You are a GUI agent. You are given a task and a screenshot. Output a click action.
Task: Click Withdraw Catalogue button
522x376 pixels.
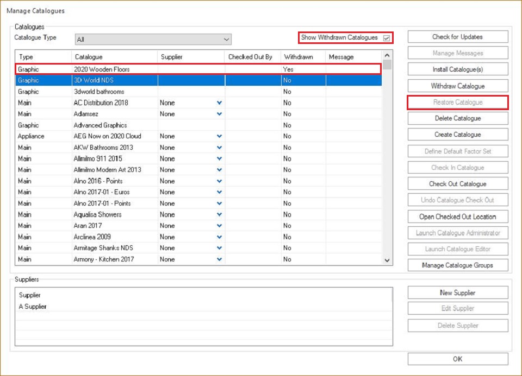click(458, 86)
